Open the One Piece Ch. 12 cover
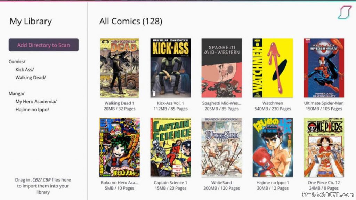Image resolution: width=356 pixels, height=200 pixels. point(324,147)
